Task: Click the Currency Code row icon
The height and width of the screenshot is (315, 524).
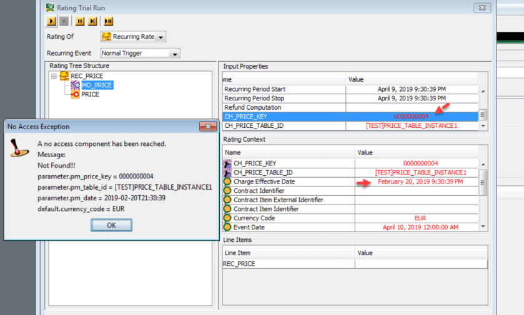Action: click(x=228, y=218)
